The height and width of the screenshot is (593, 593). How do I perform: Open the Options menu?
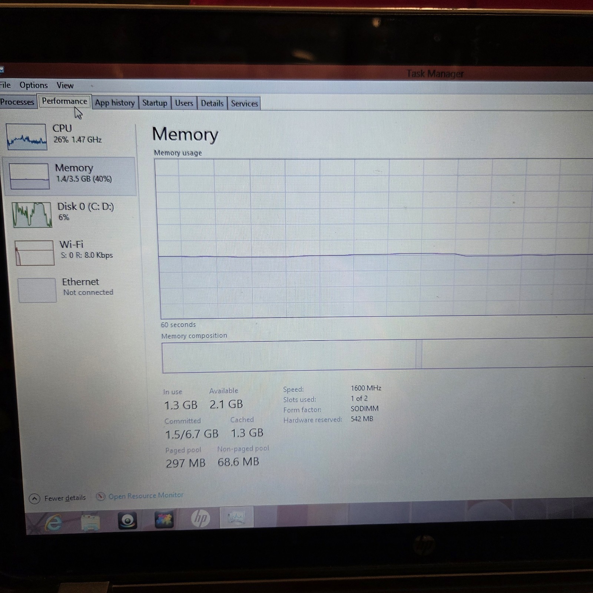(x=33, y=85)
